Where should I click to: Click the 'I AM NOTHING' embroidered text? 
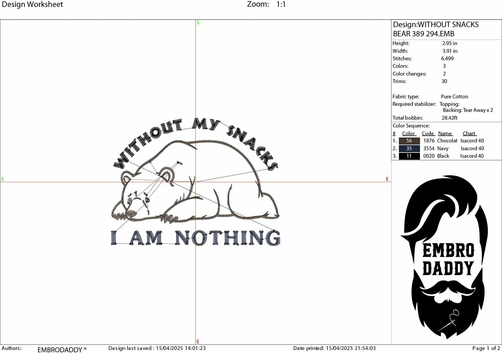[196, 238]
